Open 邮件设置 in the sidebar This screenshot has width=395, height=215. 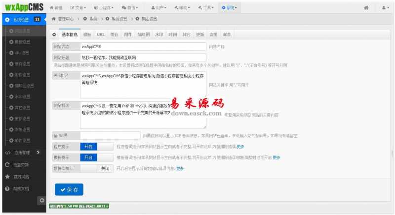tap(22, 141)
